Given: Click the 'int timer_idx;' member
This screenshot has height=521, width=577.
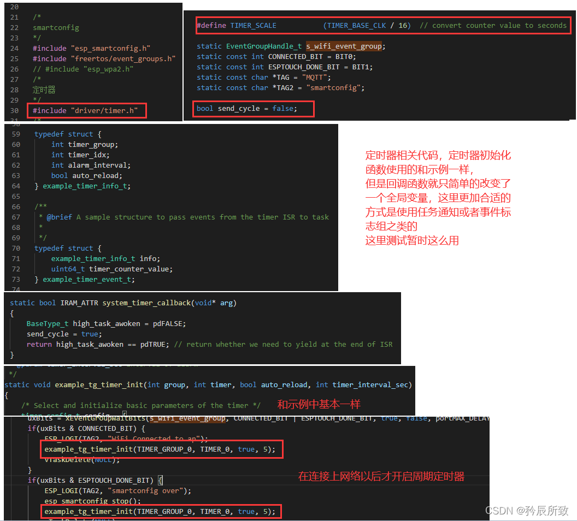Looking at the screenshot, I should [x=80, y=155].
